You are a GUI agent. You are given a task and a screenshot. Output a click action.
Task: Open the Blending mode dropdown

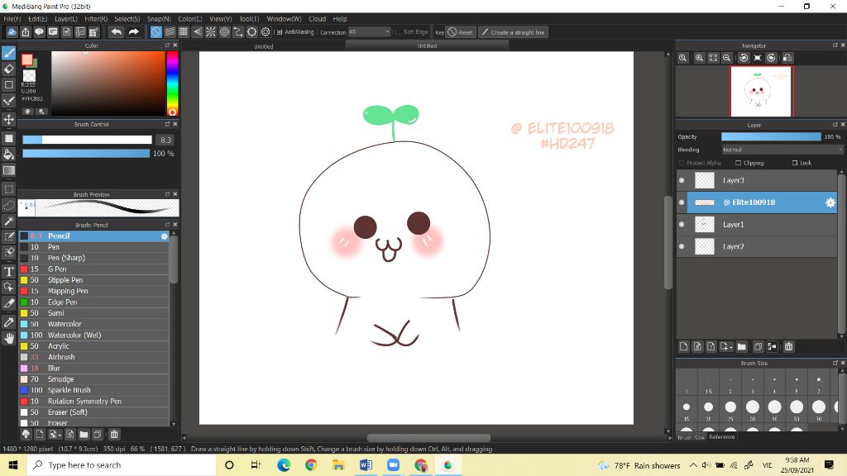click(782, 150)
